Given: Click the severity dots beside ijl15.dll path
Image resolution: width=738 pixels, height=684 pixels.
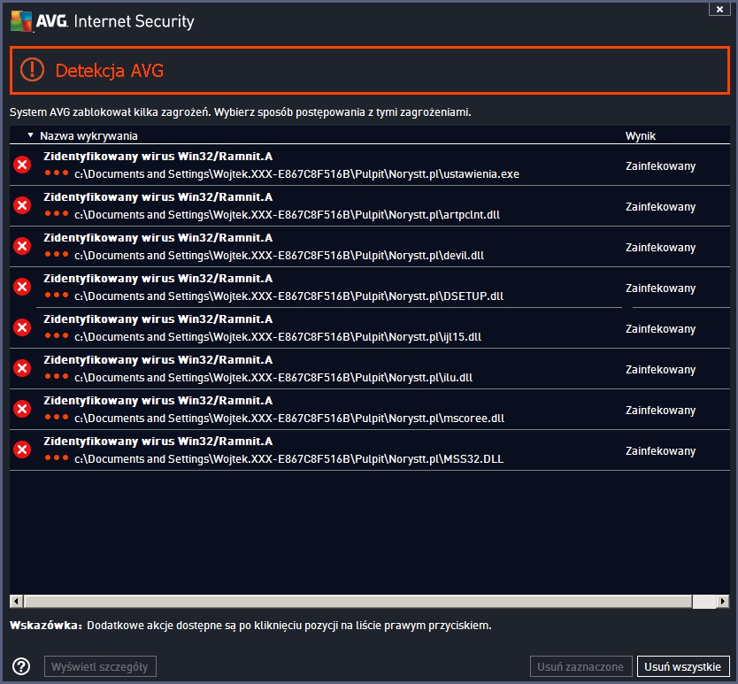Looking at the screenshot, I should click(57, 335).
